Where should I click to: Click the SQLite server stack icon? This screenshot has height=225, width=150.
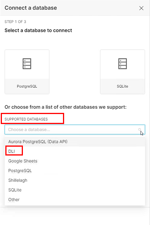tap(123, 64)
